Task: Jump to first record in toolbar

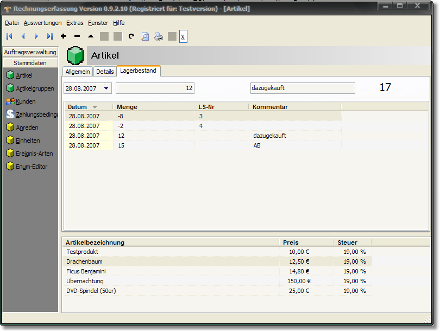Action: point(9,36)
